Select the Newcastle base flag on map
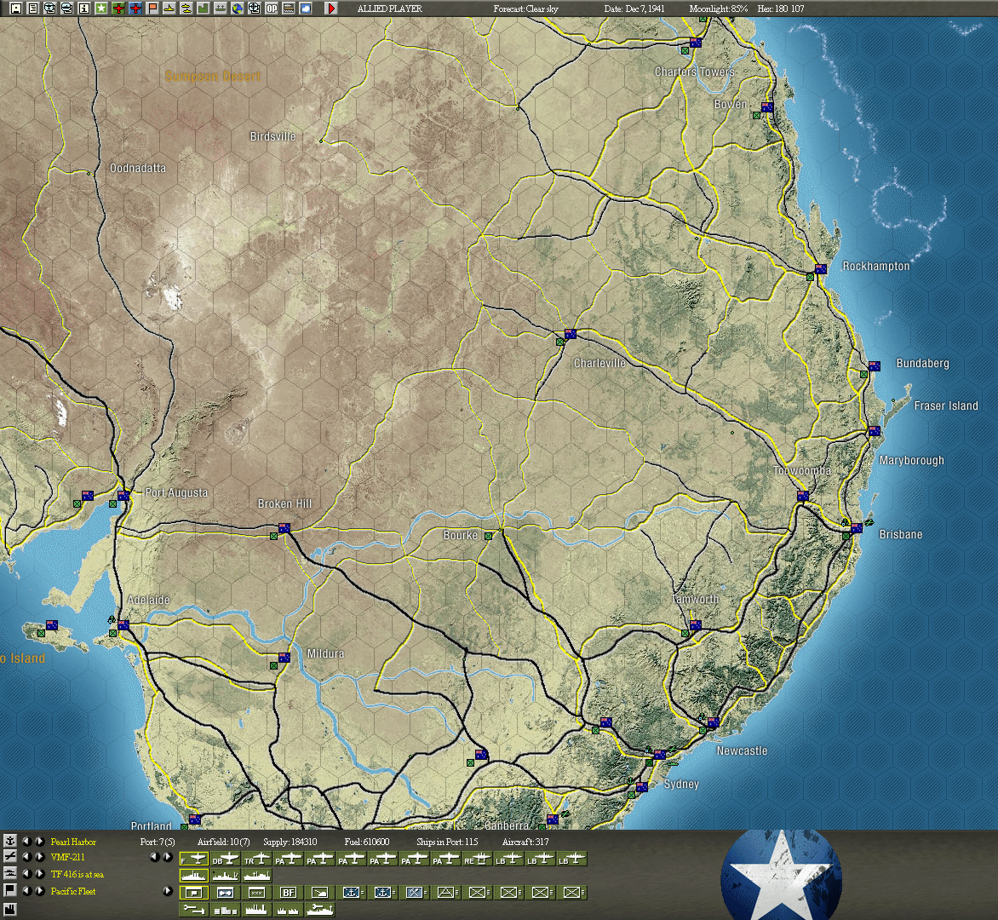Viewport: 998px width, 920px height. [714, 722]
